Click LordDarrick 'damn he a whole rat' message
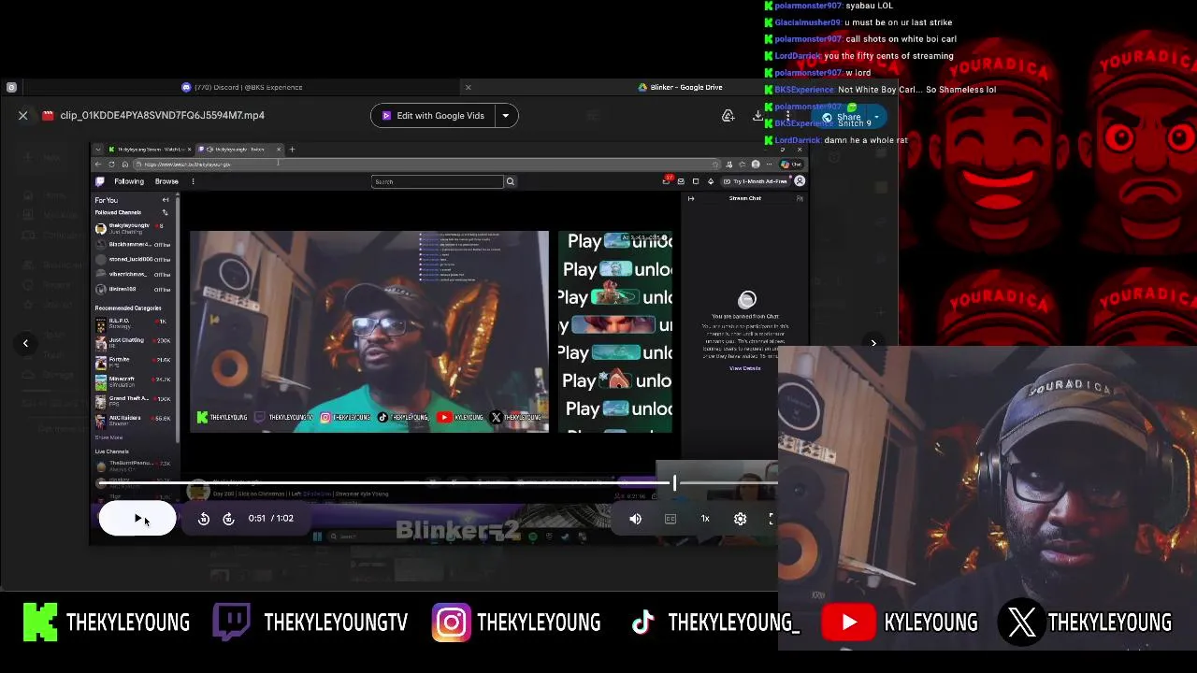The image size is (1197, 673). [x=836, y=140]
